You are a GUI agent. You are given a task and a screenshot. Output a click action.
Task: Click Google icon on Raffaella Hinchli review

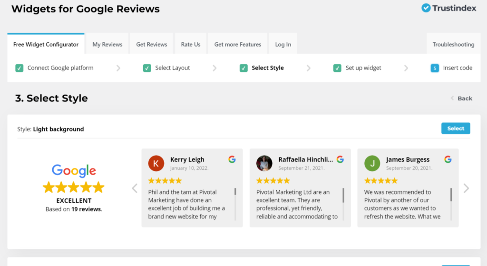point(340,159)
